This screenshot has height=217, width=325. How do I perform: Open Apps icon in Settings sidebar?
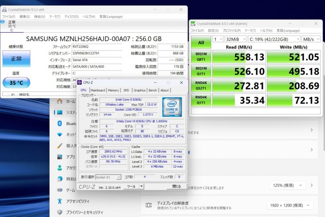tap(60, 157)
